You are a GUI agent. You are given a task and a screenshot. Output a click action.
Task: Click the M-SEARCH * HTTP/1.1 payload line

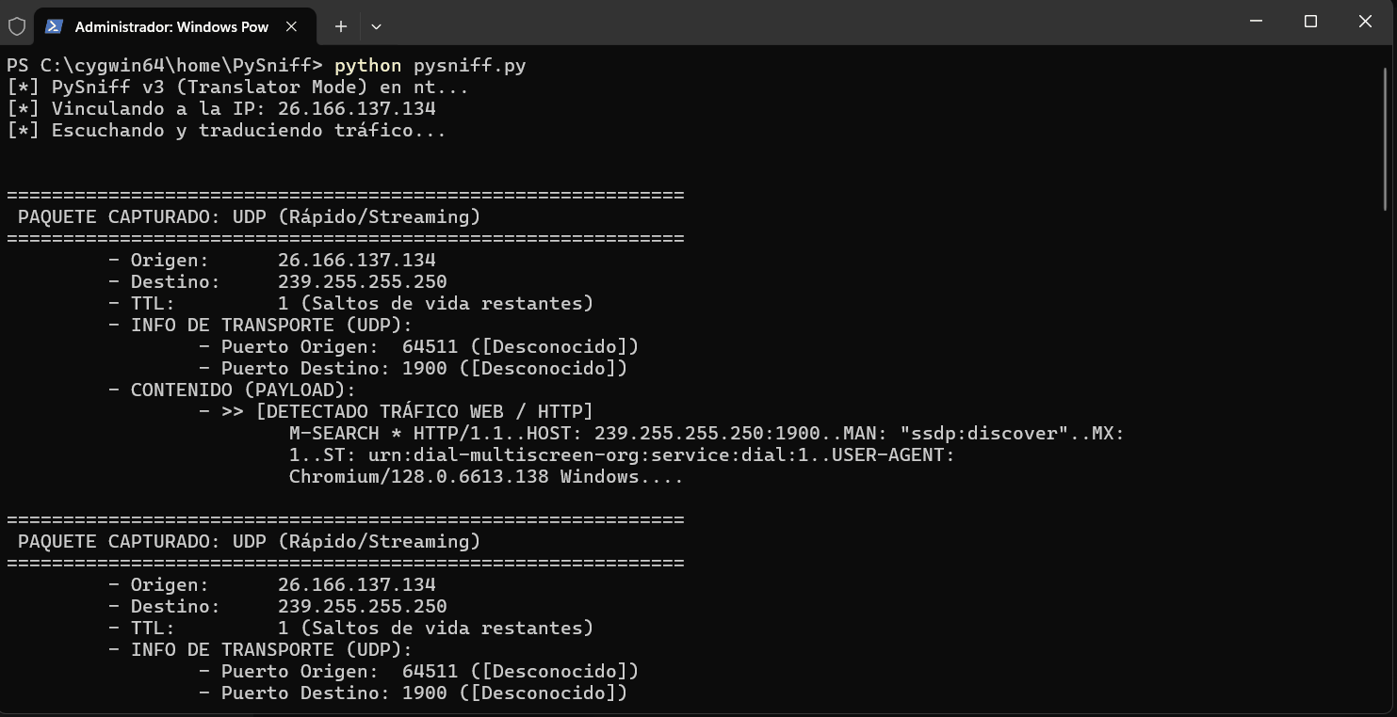pyautogui.click(x=707, y=434)
